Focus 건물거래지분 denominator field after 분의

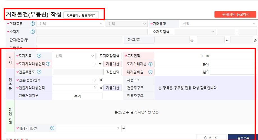92,96
